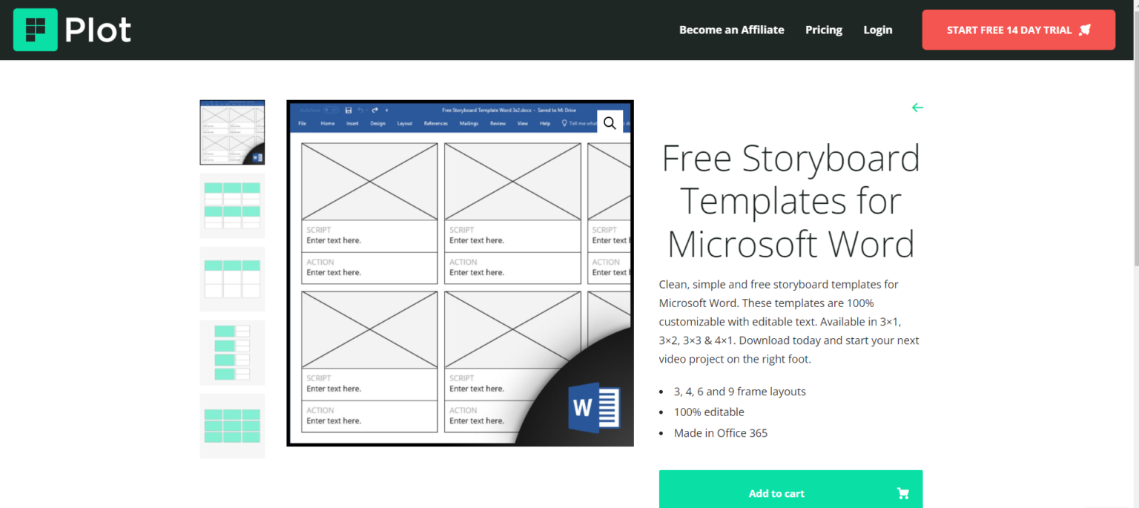Switch to the Design ribbon tab
Screen dimensions: 1139x508
378,123
